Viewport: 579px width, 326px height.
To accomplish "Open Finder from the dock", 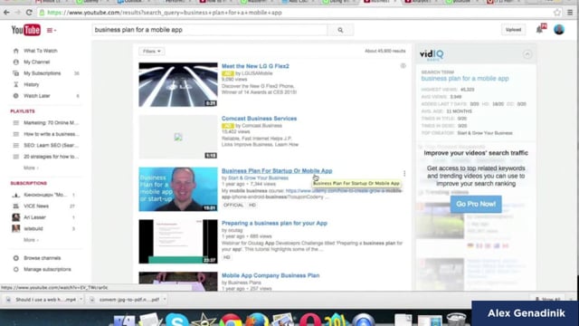I will pyautogui.click(x=124, y=321).
